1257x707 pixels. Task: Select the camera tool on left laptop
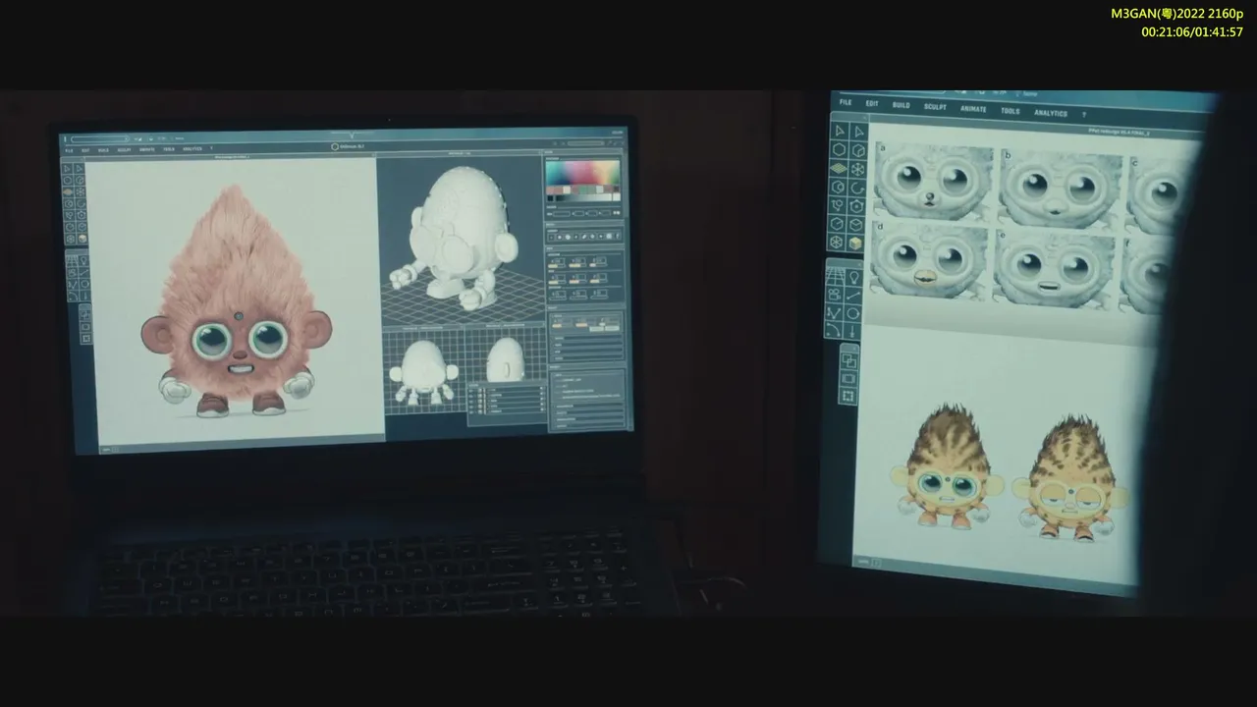(x=73, y=273)
